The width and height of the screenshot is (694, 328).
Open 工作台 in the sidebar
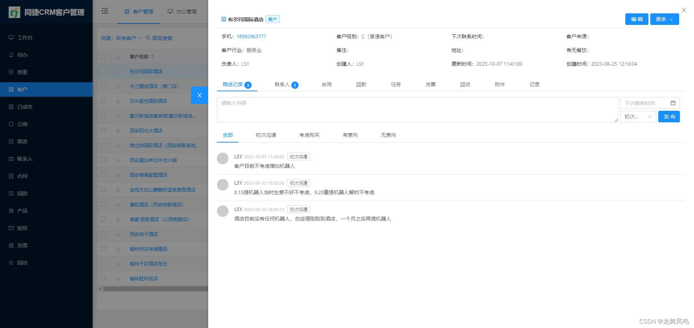(x=46, y=38)
